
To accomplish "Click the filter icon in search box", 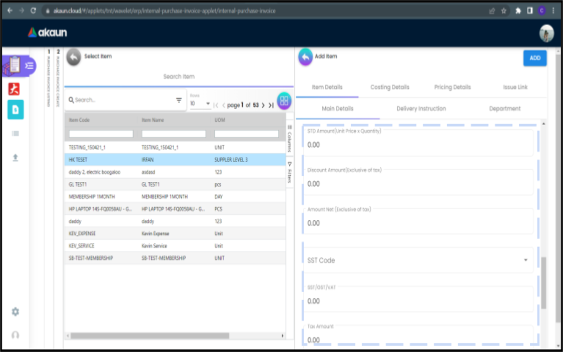I will click(179, 100).
